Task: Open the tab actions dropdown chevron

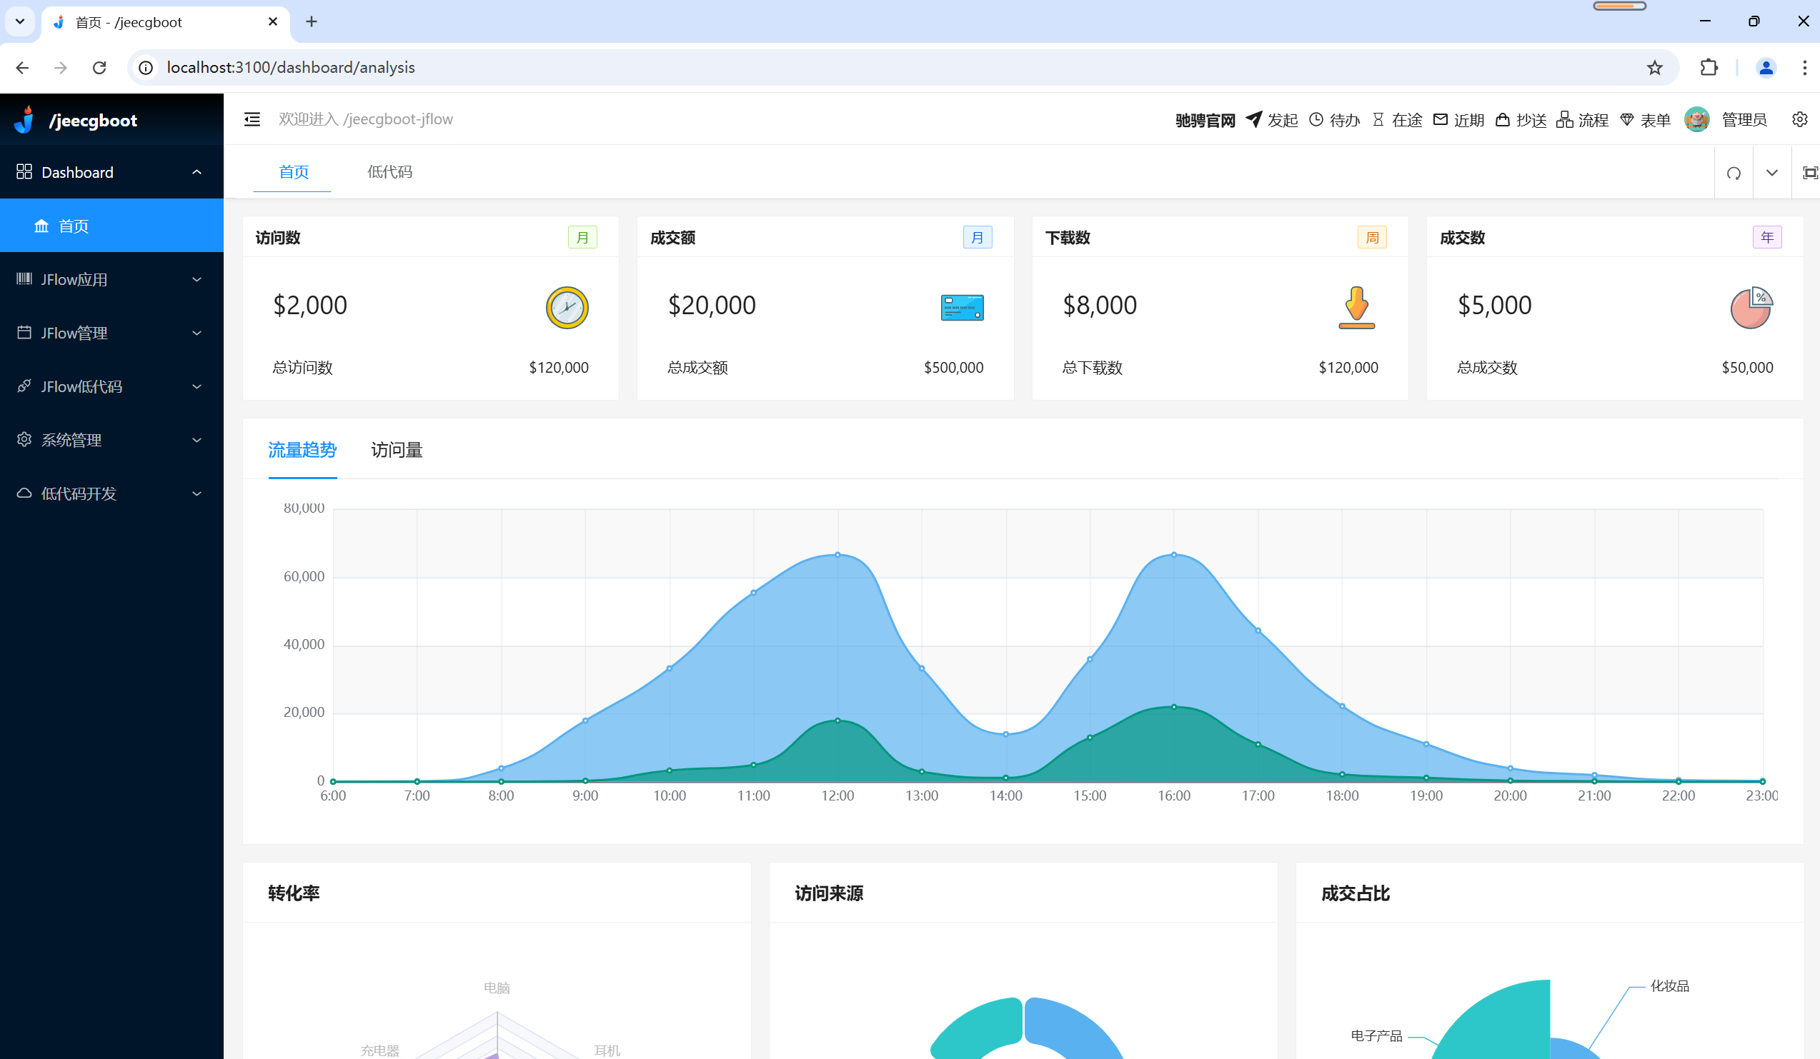Action: click(x=1771, y=172)
